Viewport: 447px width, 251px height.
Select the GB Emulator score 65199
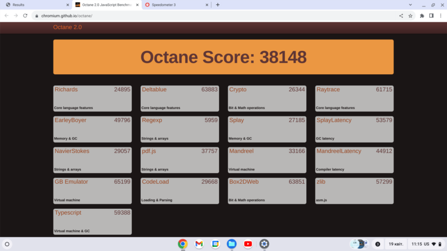pos(122,182)
